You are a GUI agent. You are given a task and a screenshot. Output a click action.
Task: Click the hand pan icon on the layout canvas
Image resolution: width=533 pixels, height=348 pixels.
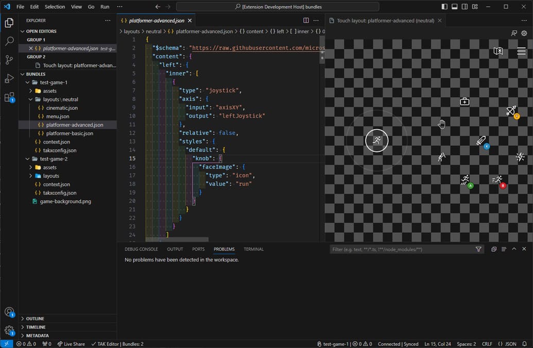(441, 124)
